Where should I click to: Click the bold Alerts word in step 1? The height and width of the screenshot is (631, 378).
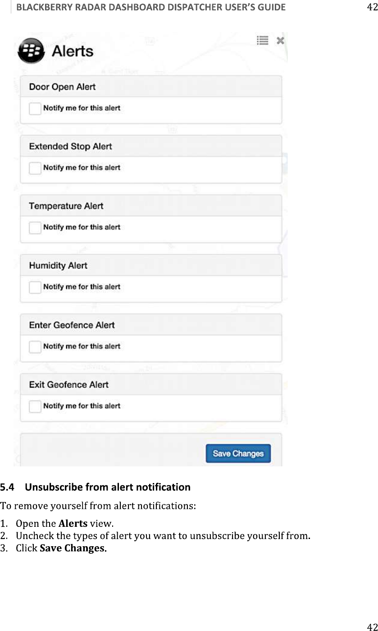[x=73, y=524]
